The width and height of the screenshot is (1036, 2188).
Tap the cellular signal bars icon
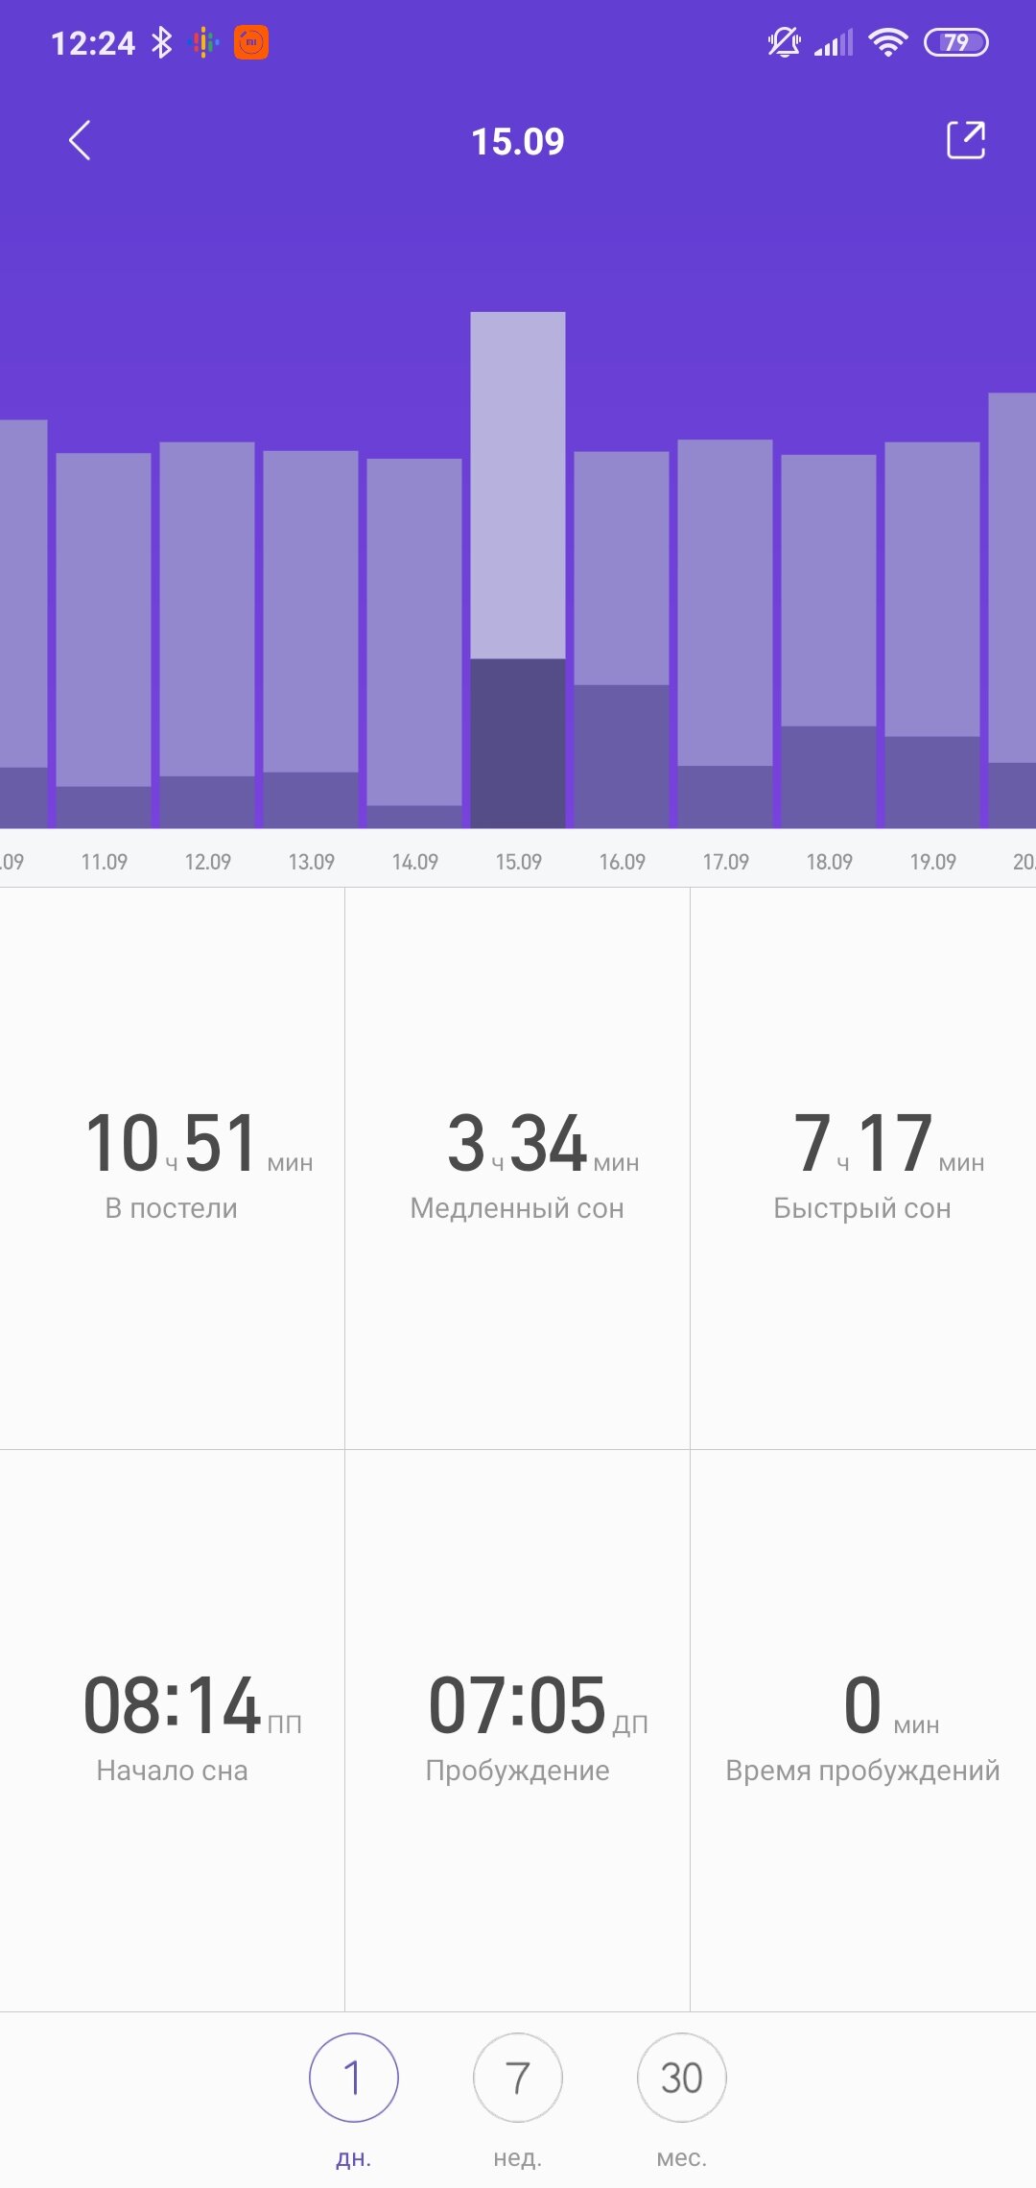[834, 43]
